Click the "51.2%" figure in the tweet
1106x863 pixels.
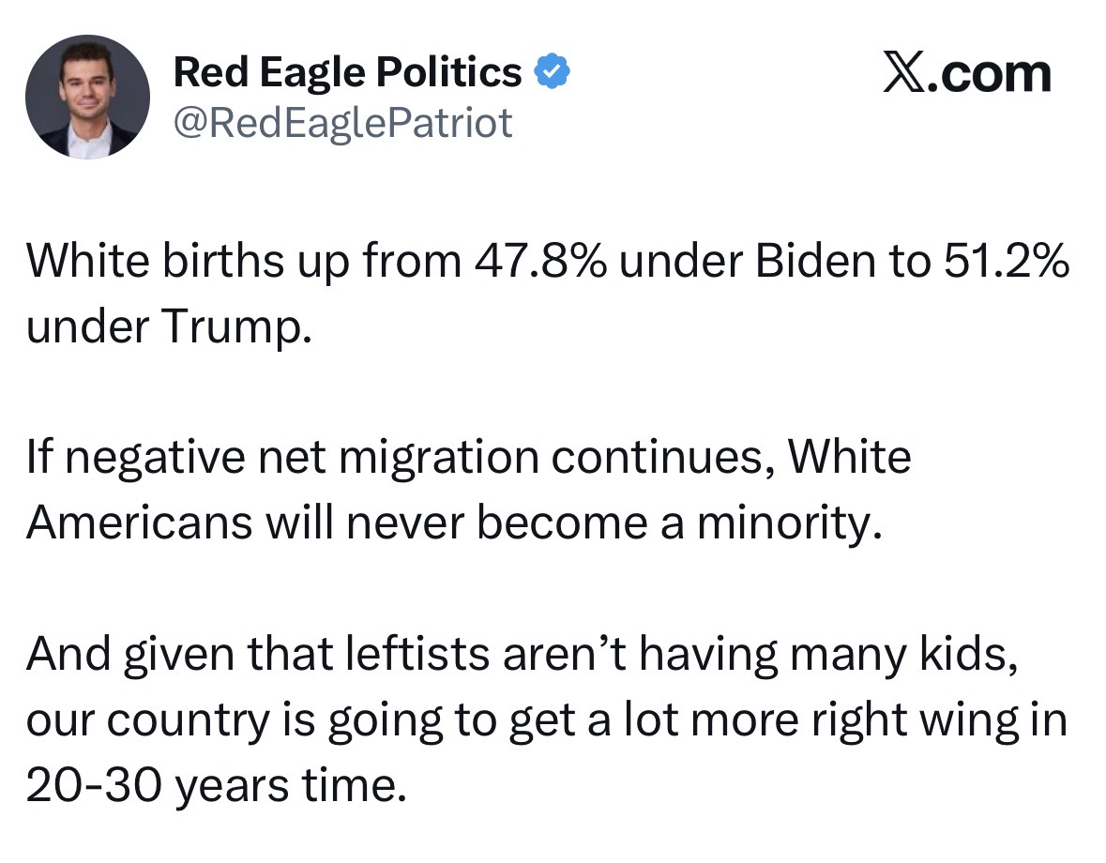click(1006, 261)
